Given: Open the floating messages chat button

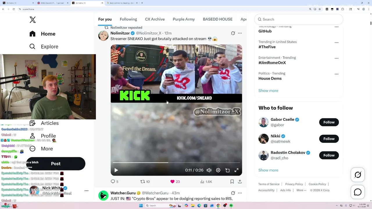Looking at the screenshot, I should (358, 192).
